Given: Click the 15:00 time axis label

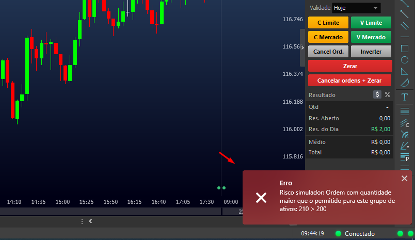Looking at the screenshot, I should pyautogui.click(x=62, y=202).
